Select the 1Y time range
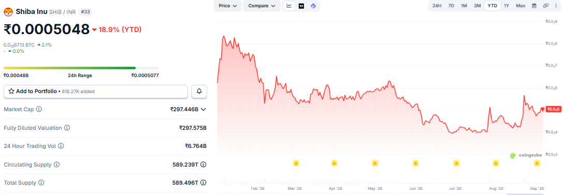Viewport: 565px width, 195px height. pyautogui.click(x=506, y=6)
